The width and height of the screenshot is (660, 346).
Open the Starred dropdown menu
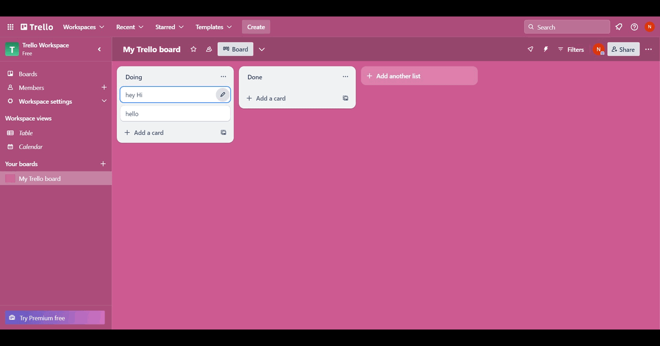pos(169,27)
